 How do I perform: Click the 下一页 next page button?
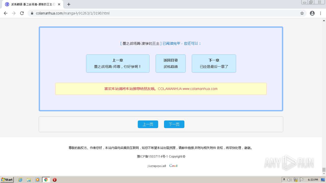pos(174,124)
